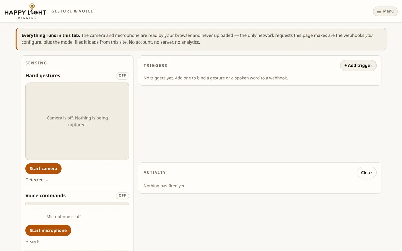
Task: Start the microphone for voice commands
Action: pyautogui.click(x=48, y=230)
